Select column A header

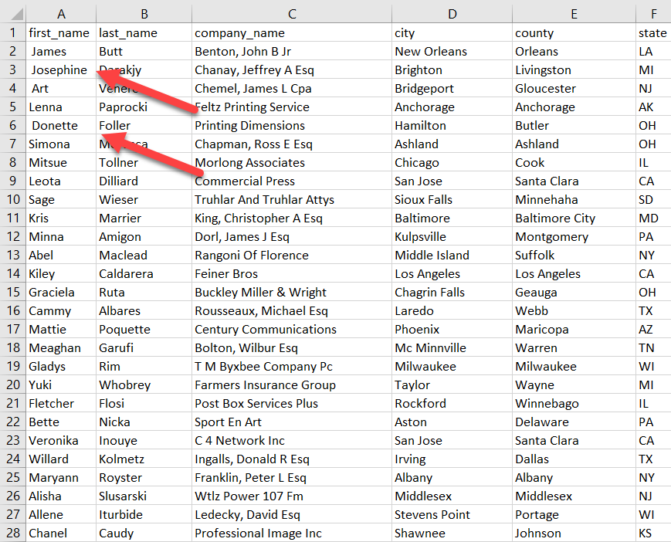(x=61, y=12)
